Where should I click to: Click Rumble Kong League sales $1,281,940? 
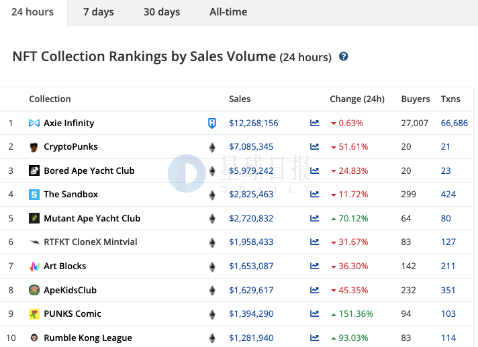coord(251,338)
